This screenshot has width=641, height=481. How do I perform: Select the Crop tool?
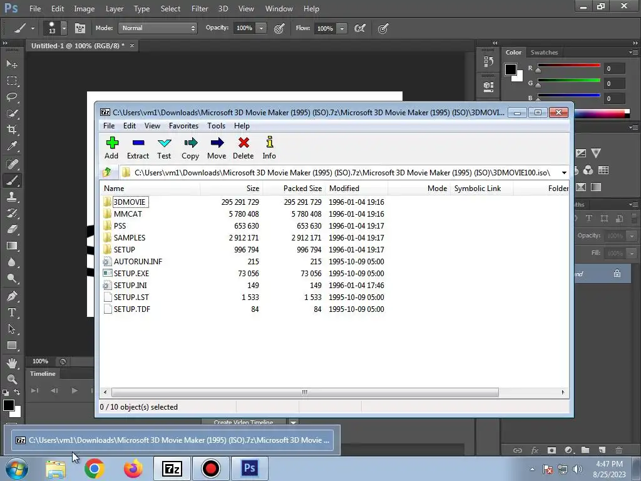(x=12, y=130)
